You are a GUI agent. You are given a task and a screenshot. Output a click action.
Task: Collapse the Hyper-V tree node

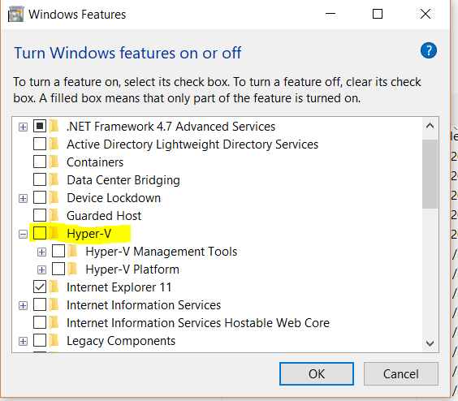pyautogui.click(x=23, y=234)
